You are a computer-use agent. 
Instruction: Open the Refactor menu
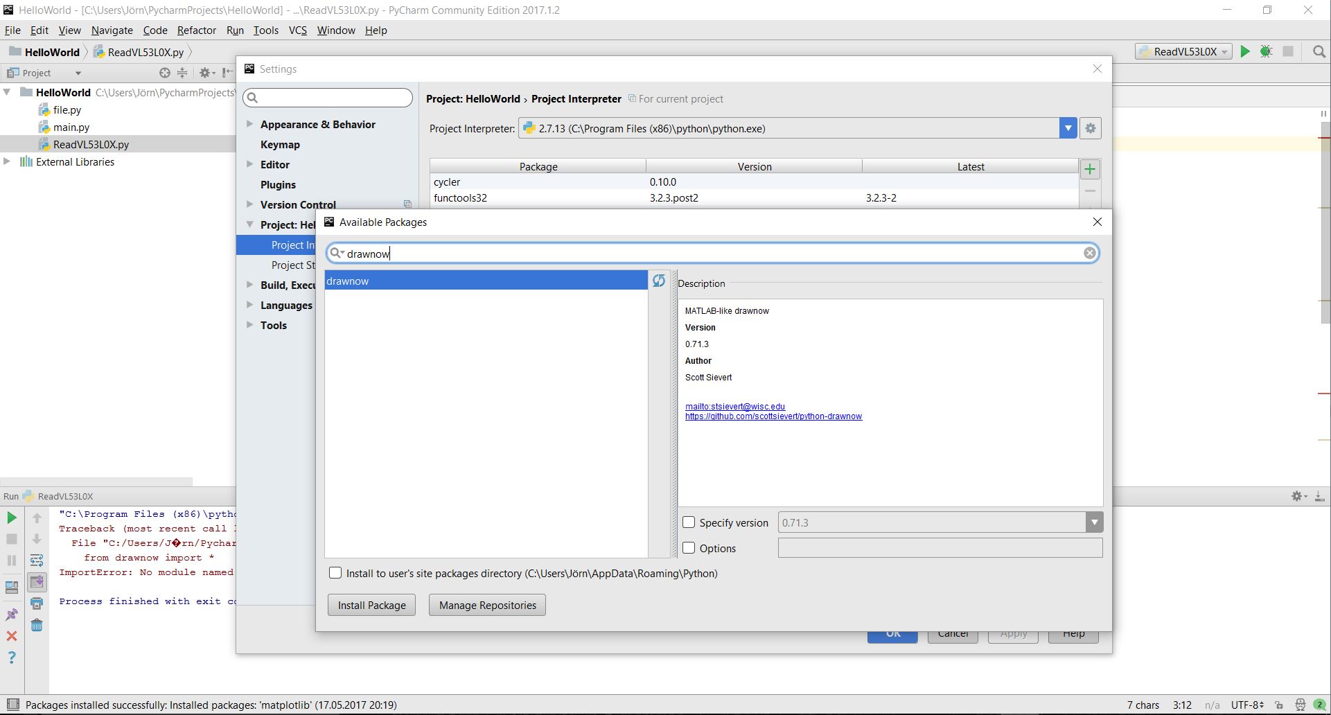coord(197,30)
